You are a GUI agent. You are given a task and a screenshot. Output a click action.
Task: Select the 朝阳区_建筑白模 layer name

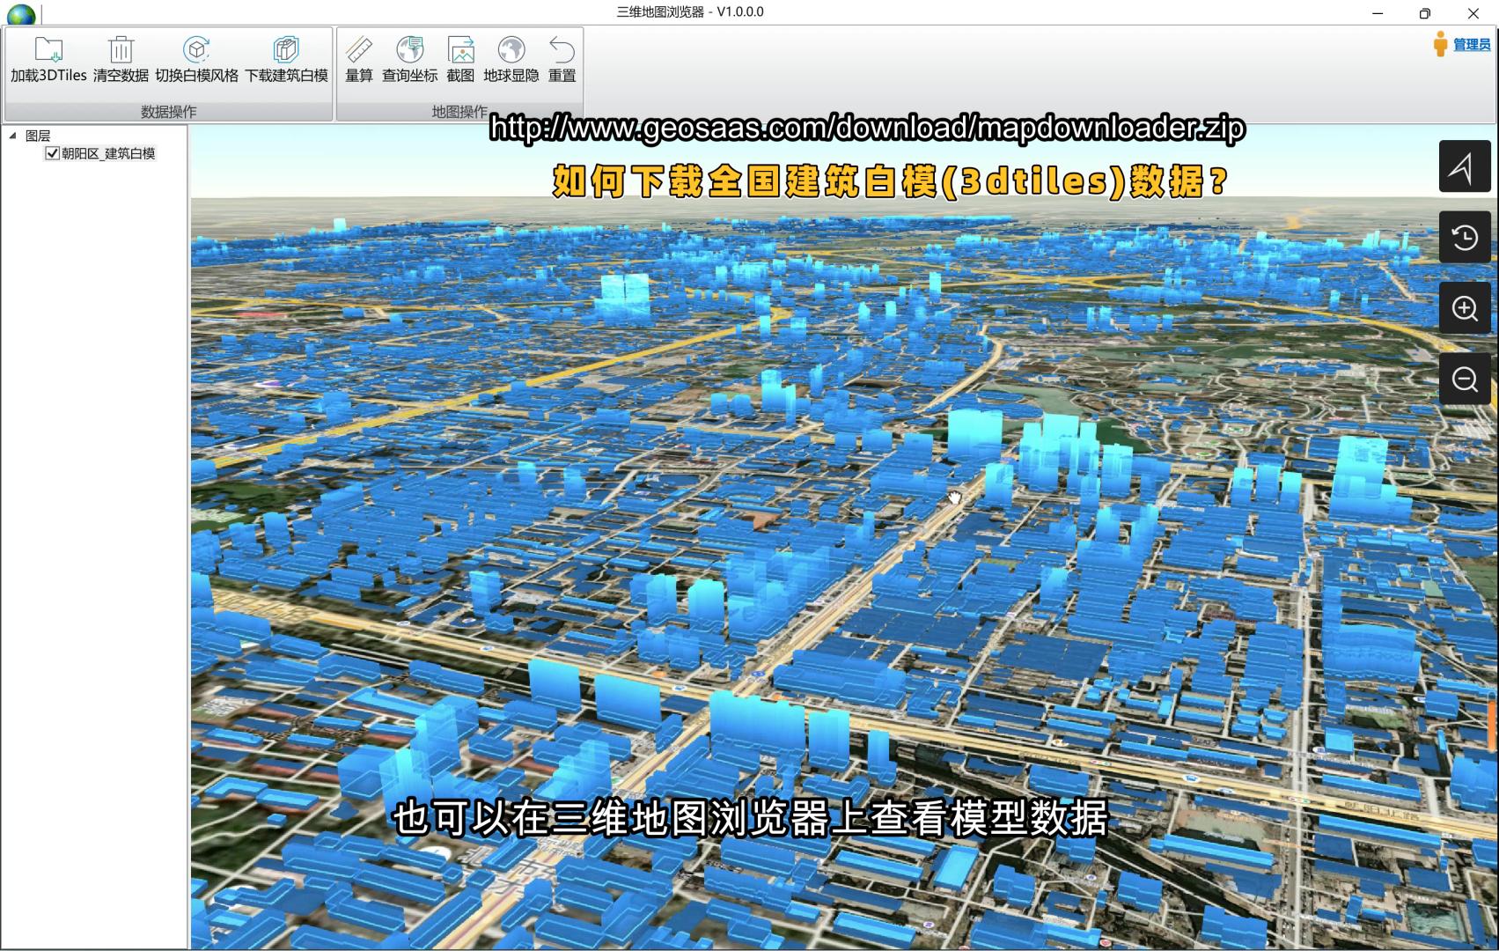tap(108, 153)
